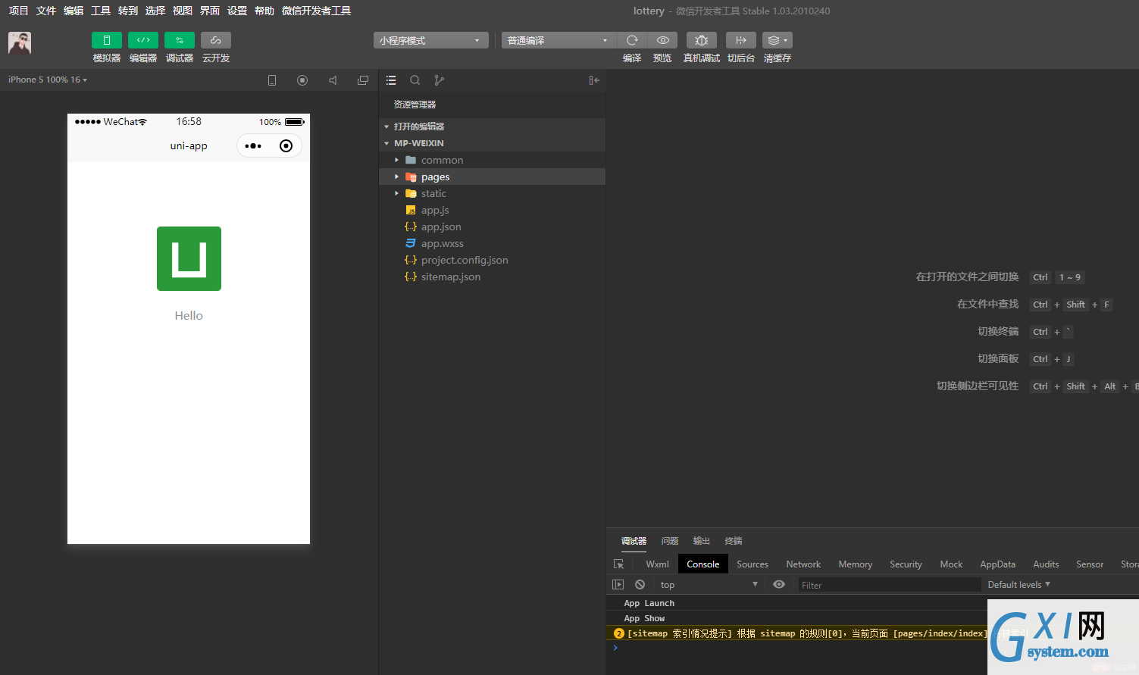This screenshot has height=675, width=1139.
Task: Click the console Filter input field
Action: [x=890, y=585]
